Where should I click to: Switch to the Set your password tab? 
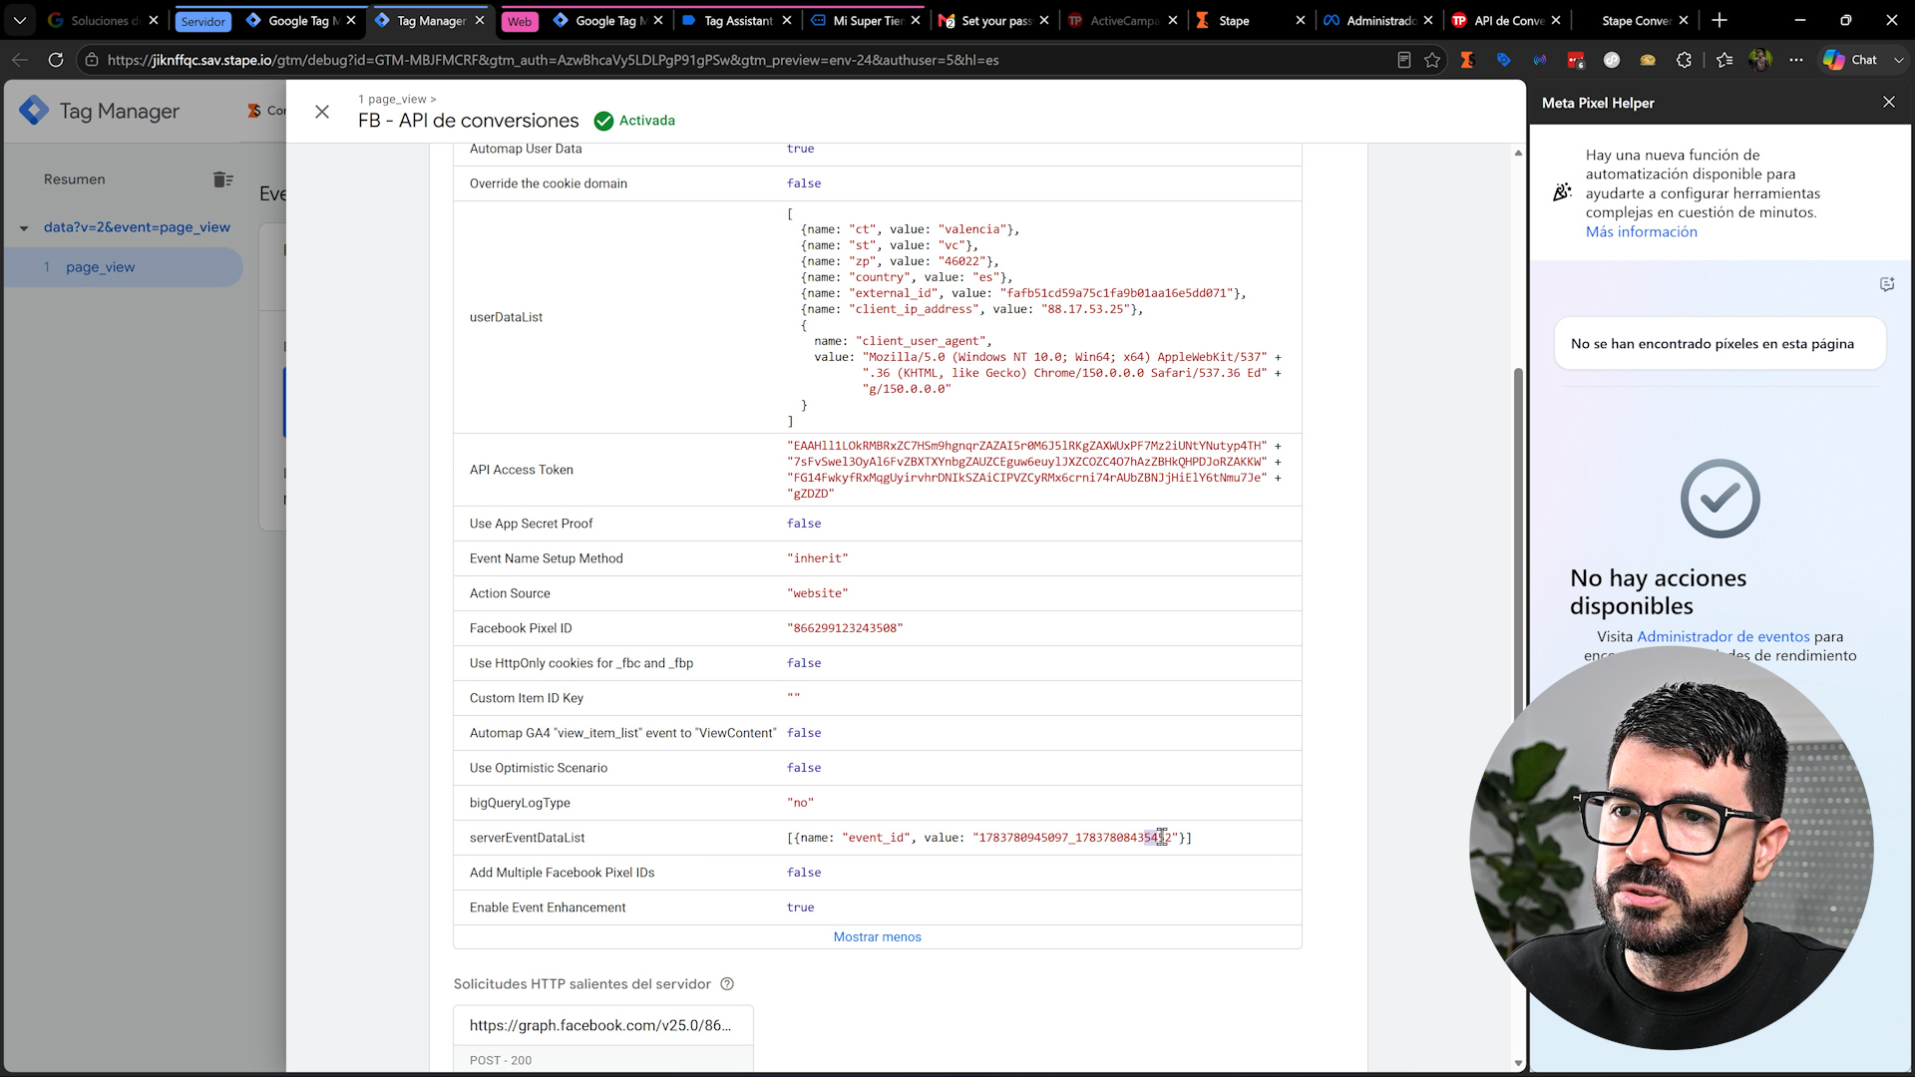[x=995, y=20]
